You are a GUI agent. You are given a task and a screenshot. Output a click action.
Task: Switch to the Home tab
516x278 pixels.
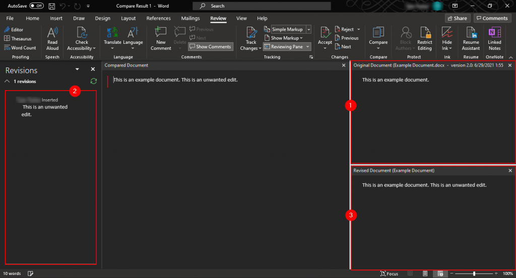pyautogui.click(x=33, y=19)
